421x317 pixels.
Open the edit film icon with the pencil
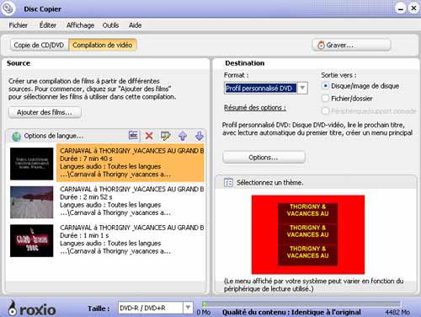point(166,136)
